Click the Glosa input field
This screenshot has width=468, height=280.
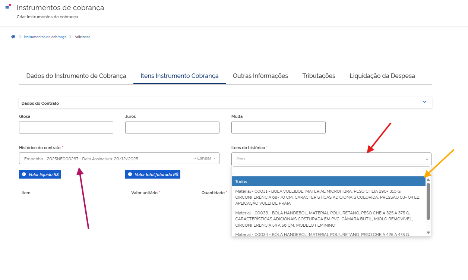click(x=66, y=128)
